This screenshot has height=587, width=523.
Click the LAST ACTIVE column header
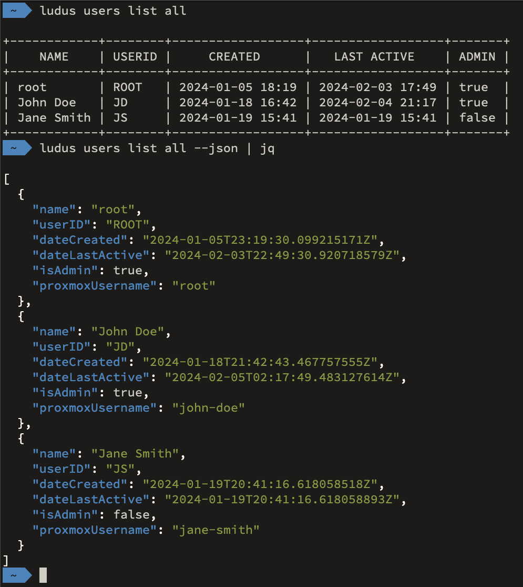point(374,56)
